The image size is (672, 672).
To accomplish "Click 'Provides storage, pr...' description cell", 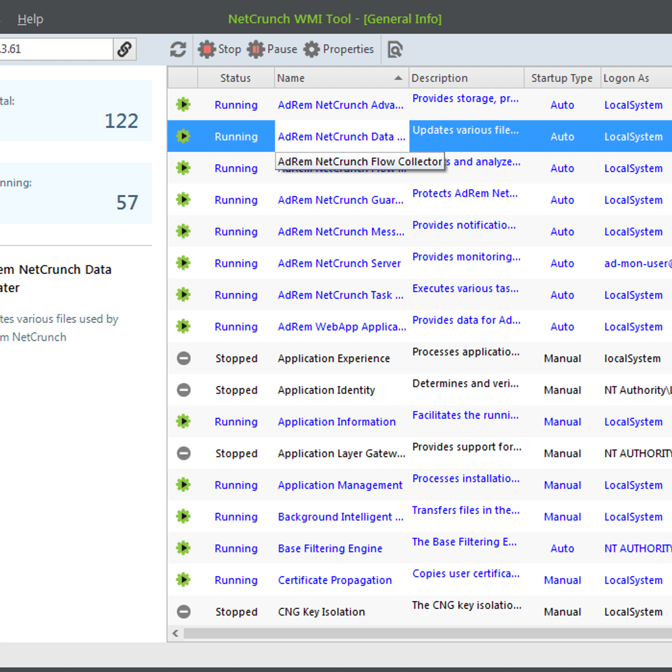I will 465,98.
